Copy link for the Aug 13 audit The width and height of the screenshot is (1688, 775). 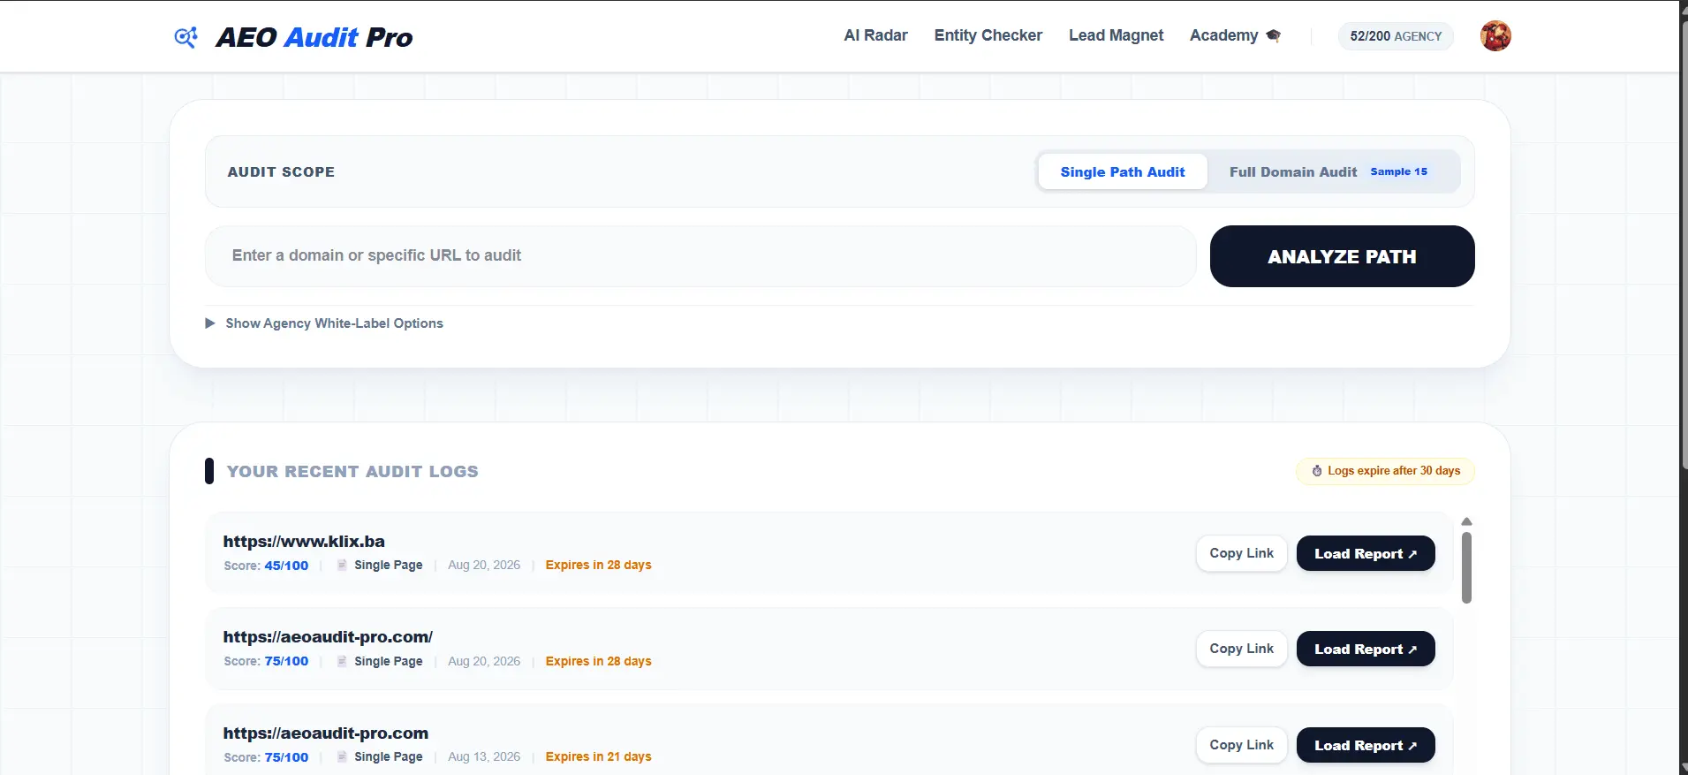pyautogui.click(x=1241, y=745)
